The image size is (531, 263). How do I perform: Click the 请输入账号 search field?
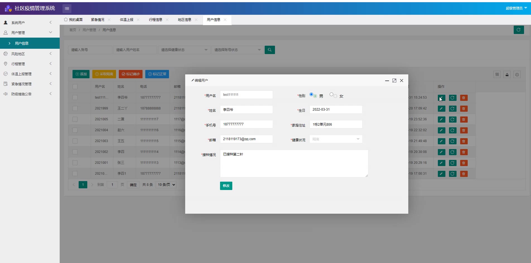pyautogui.click(x=90, y=50)
